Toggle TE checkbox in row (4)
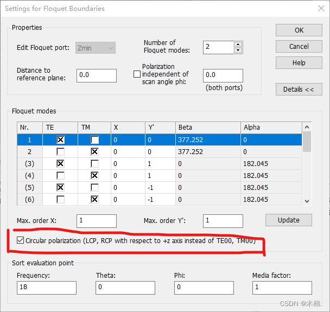Image resolution: width=330 pixels, height=312 pixels. 60,175
